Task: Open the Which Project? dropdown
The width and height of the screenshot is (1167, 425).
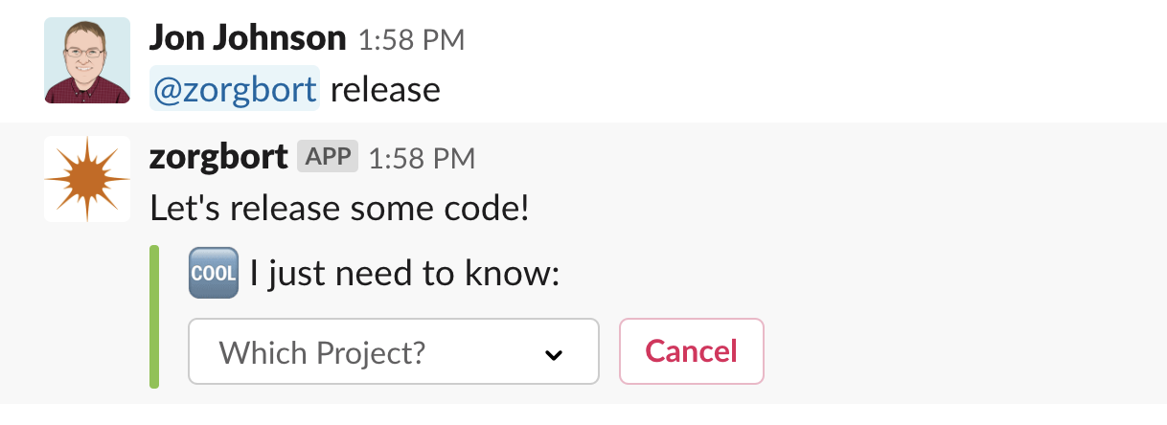Action: (x=394, y=351)
